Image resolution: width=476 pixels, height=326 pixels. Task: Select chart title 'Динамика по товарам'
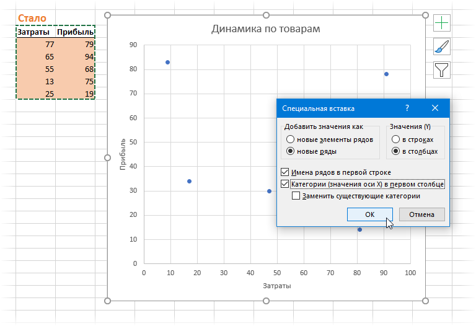click(266, 29)
